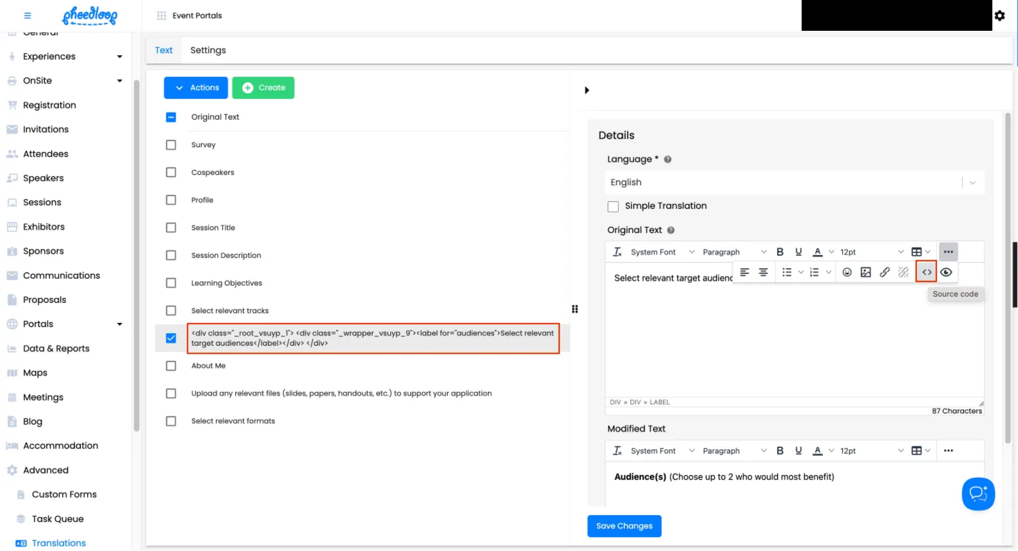This screenshot has height=551, width=1018.
Task: Click the Save Changes button
Action: pyautogui.click(x=624, y=526)
